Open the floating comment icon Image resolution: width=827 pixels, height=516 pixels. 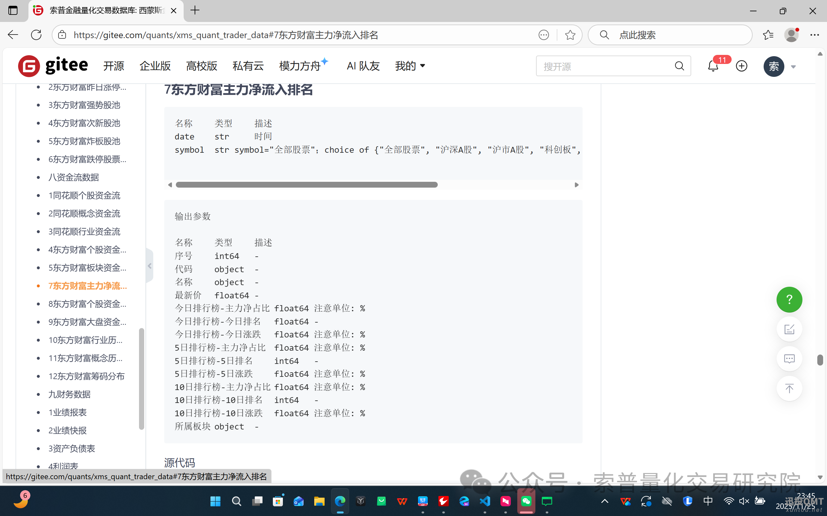(789, 359)
